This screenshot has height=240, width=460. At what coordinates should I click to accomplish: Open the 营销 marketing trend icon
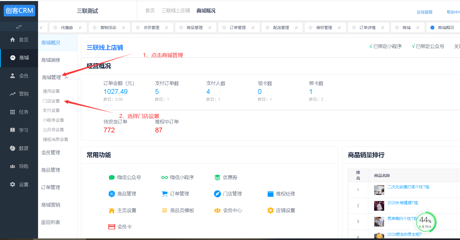[12, 94]
